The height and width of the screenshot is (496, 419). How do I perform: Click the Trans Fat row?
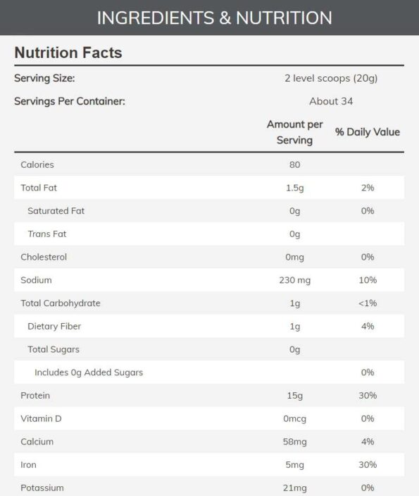coord(209,234)
